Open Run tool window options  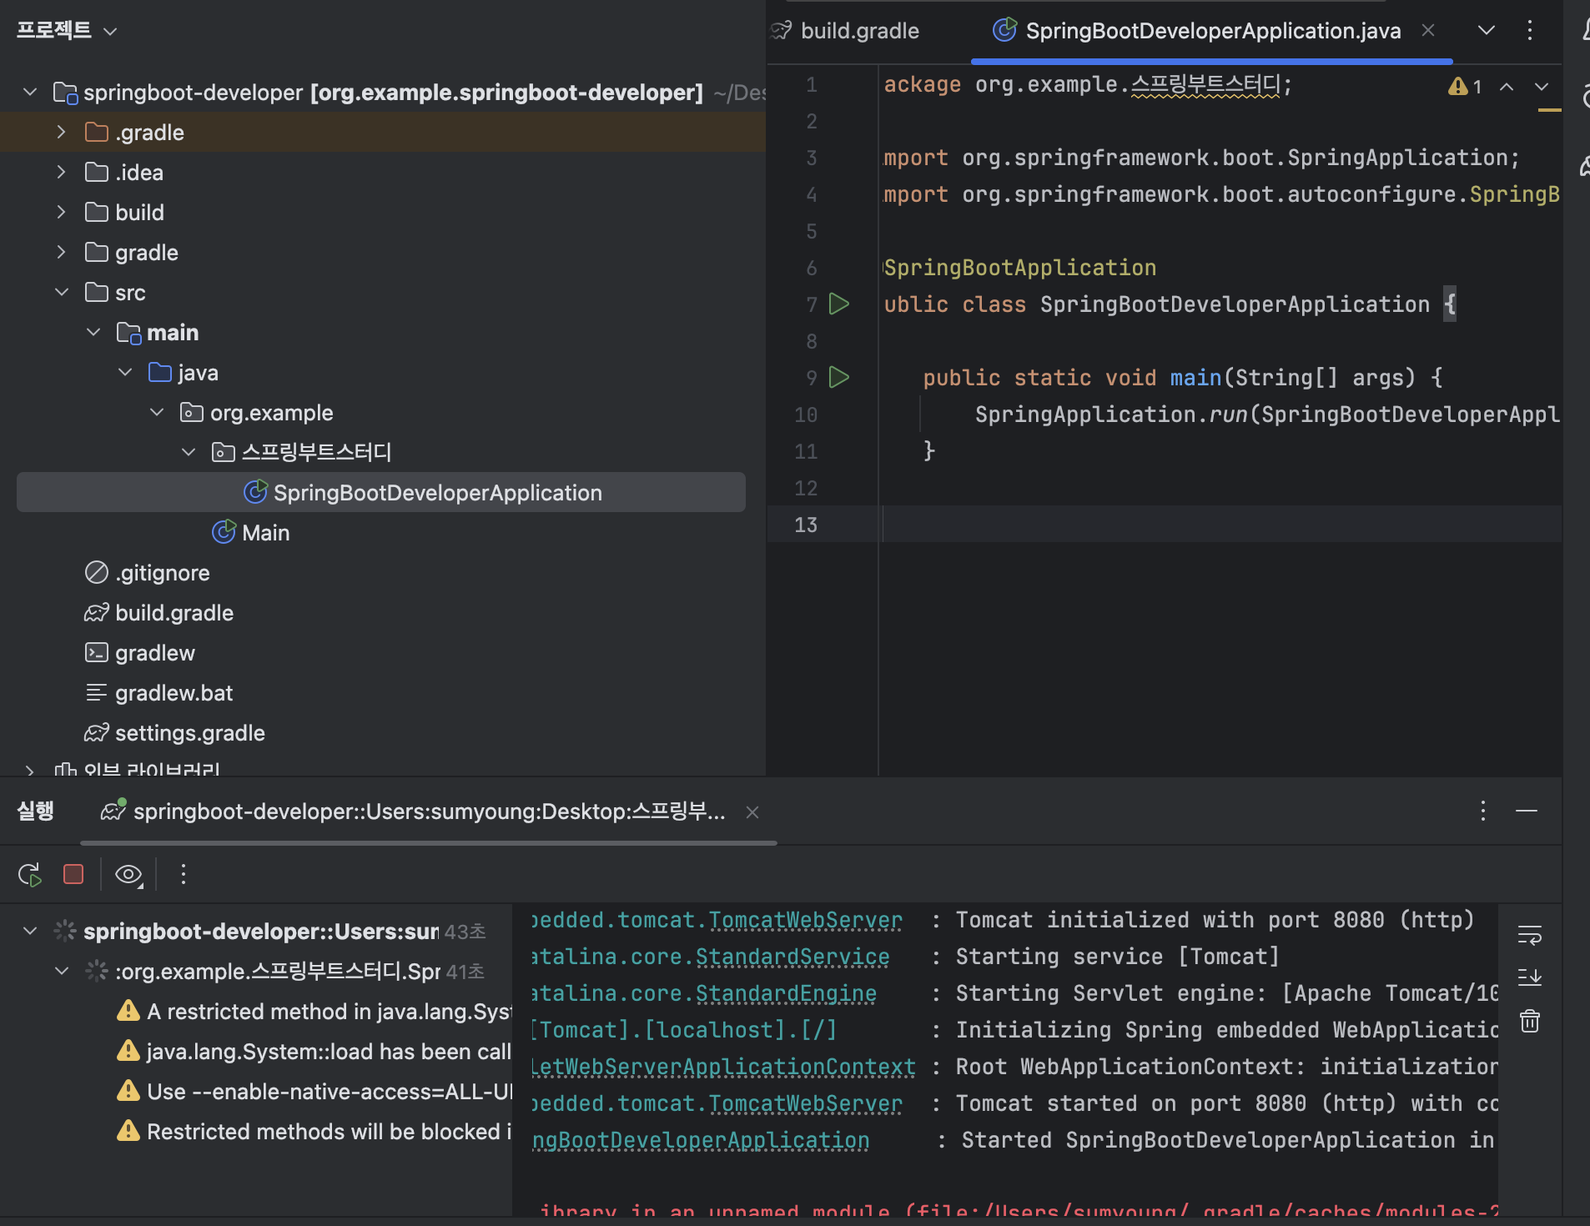1482,811
